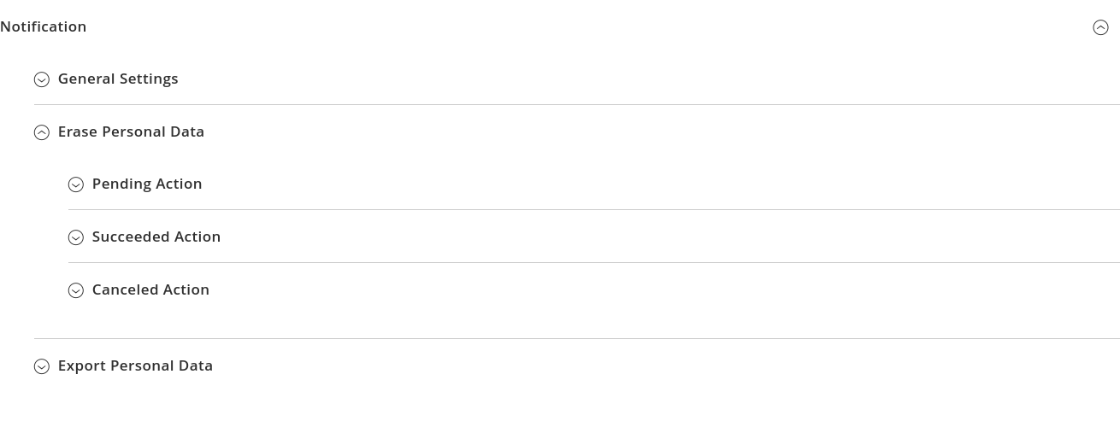Show Canceled Action email settings
Screen dimensions: 1120x421
594,289
